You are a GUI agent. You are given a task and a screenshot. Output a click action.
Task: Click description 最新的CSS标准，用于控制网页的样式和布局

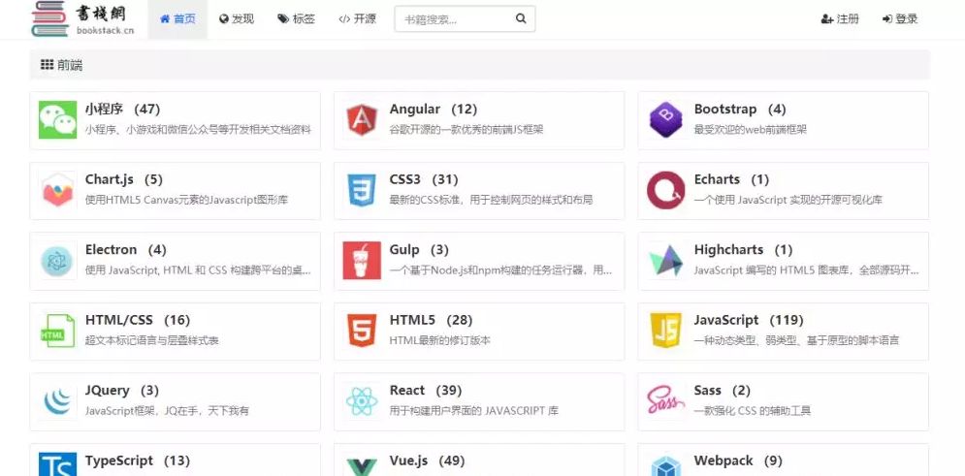491,200
